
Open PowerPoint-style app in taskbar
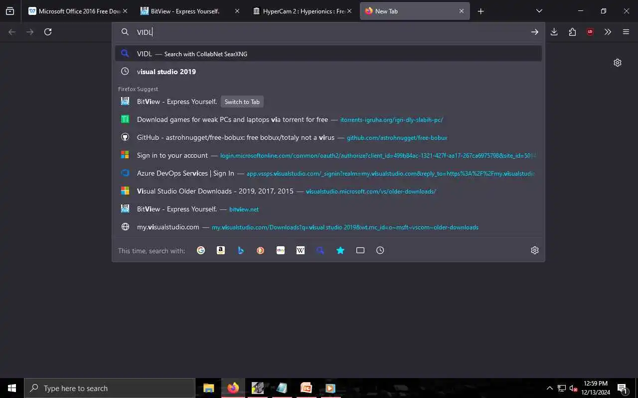(x=306, y=388)
